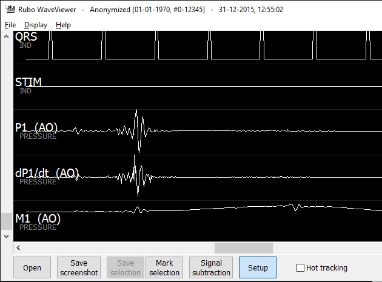Click the horizontal scrollbar left arrow
Image resolution: width=382 pixels, height=282 pixels.
point(18,248)
